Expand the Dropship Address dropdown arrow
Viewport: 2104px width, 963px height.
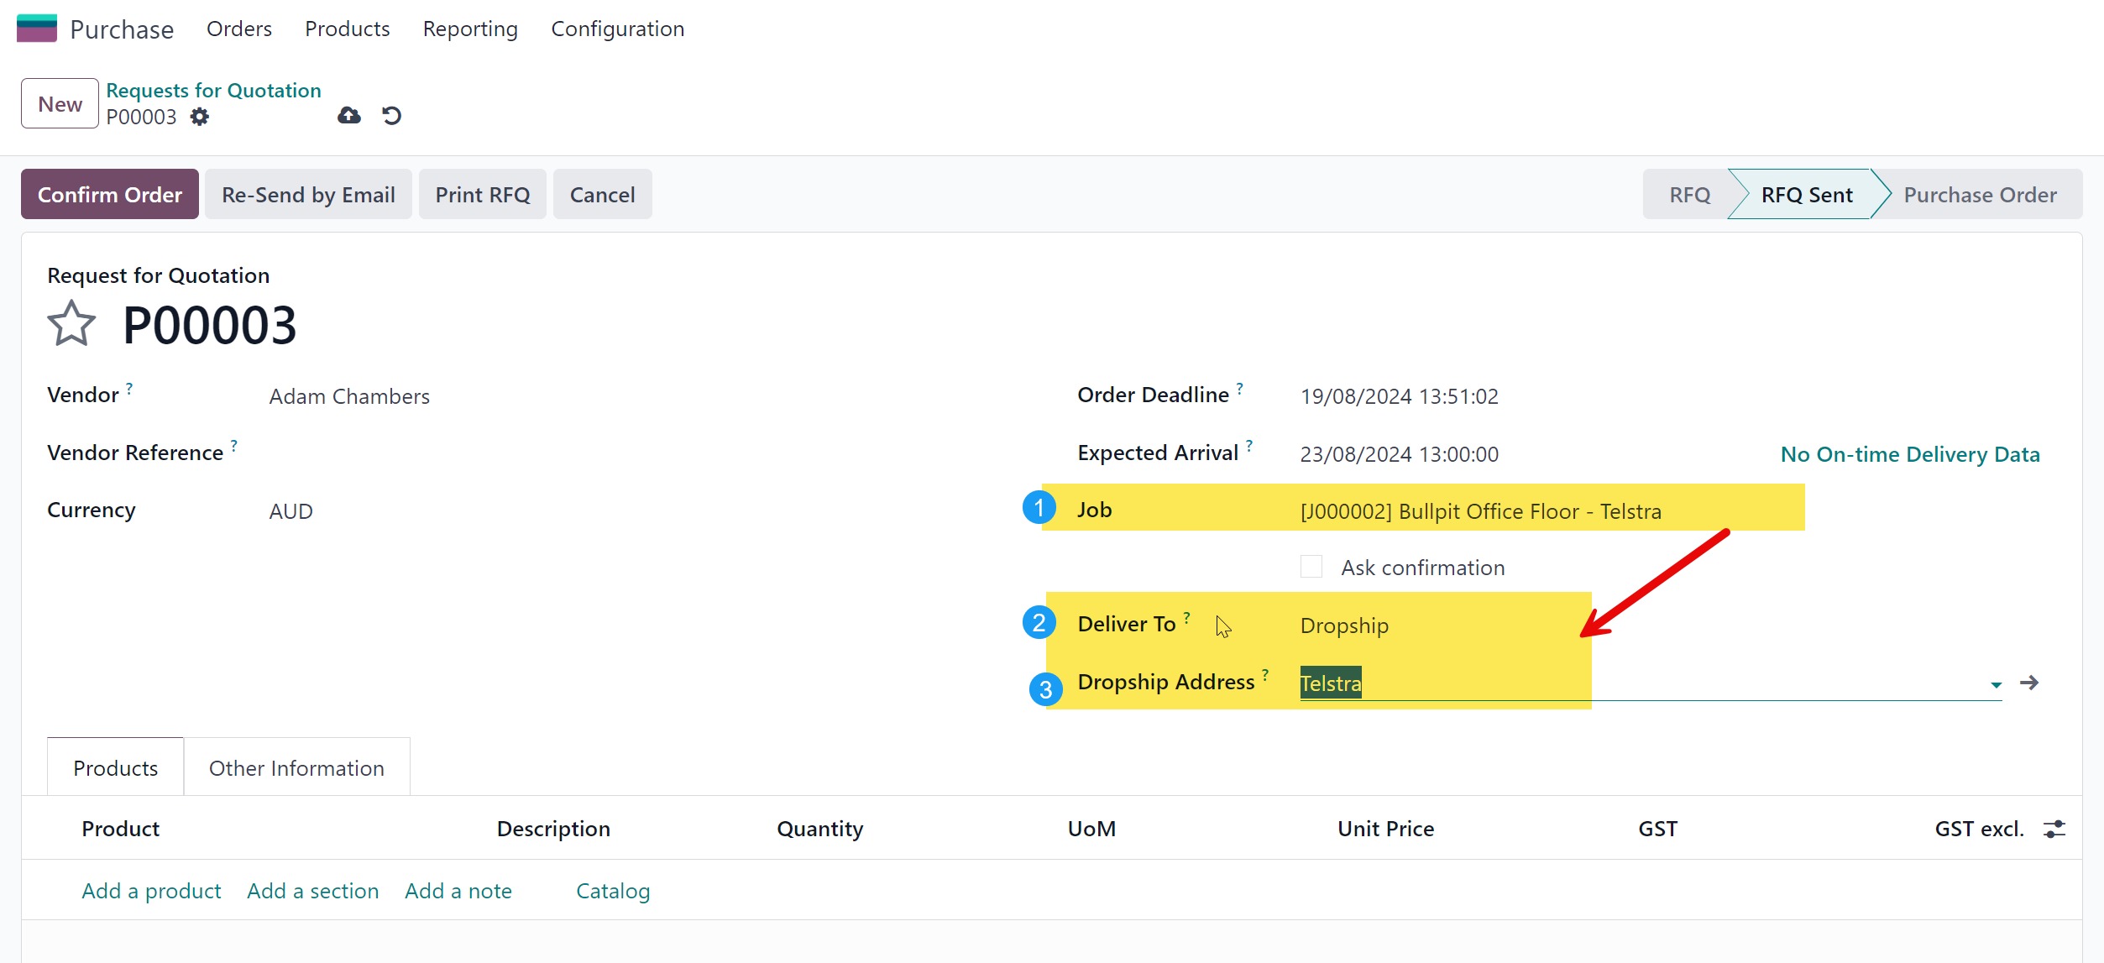[x=1996, y=685]
